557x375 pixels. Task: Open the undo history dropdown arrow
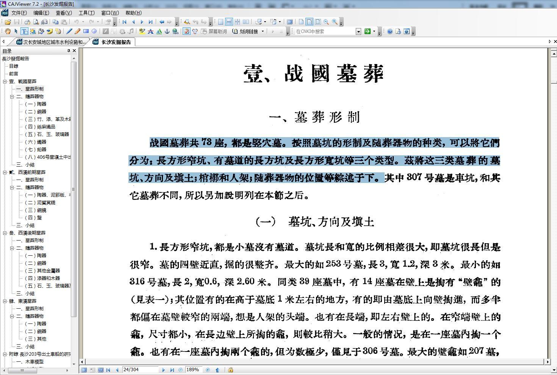click(x=83, y=22)
